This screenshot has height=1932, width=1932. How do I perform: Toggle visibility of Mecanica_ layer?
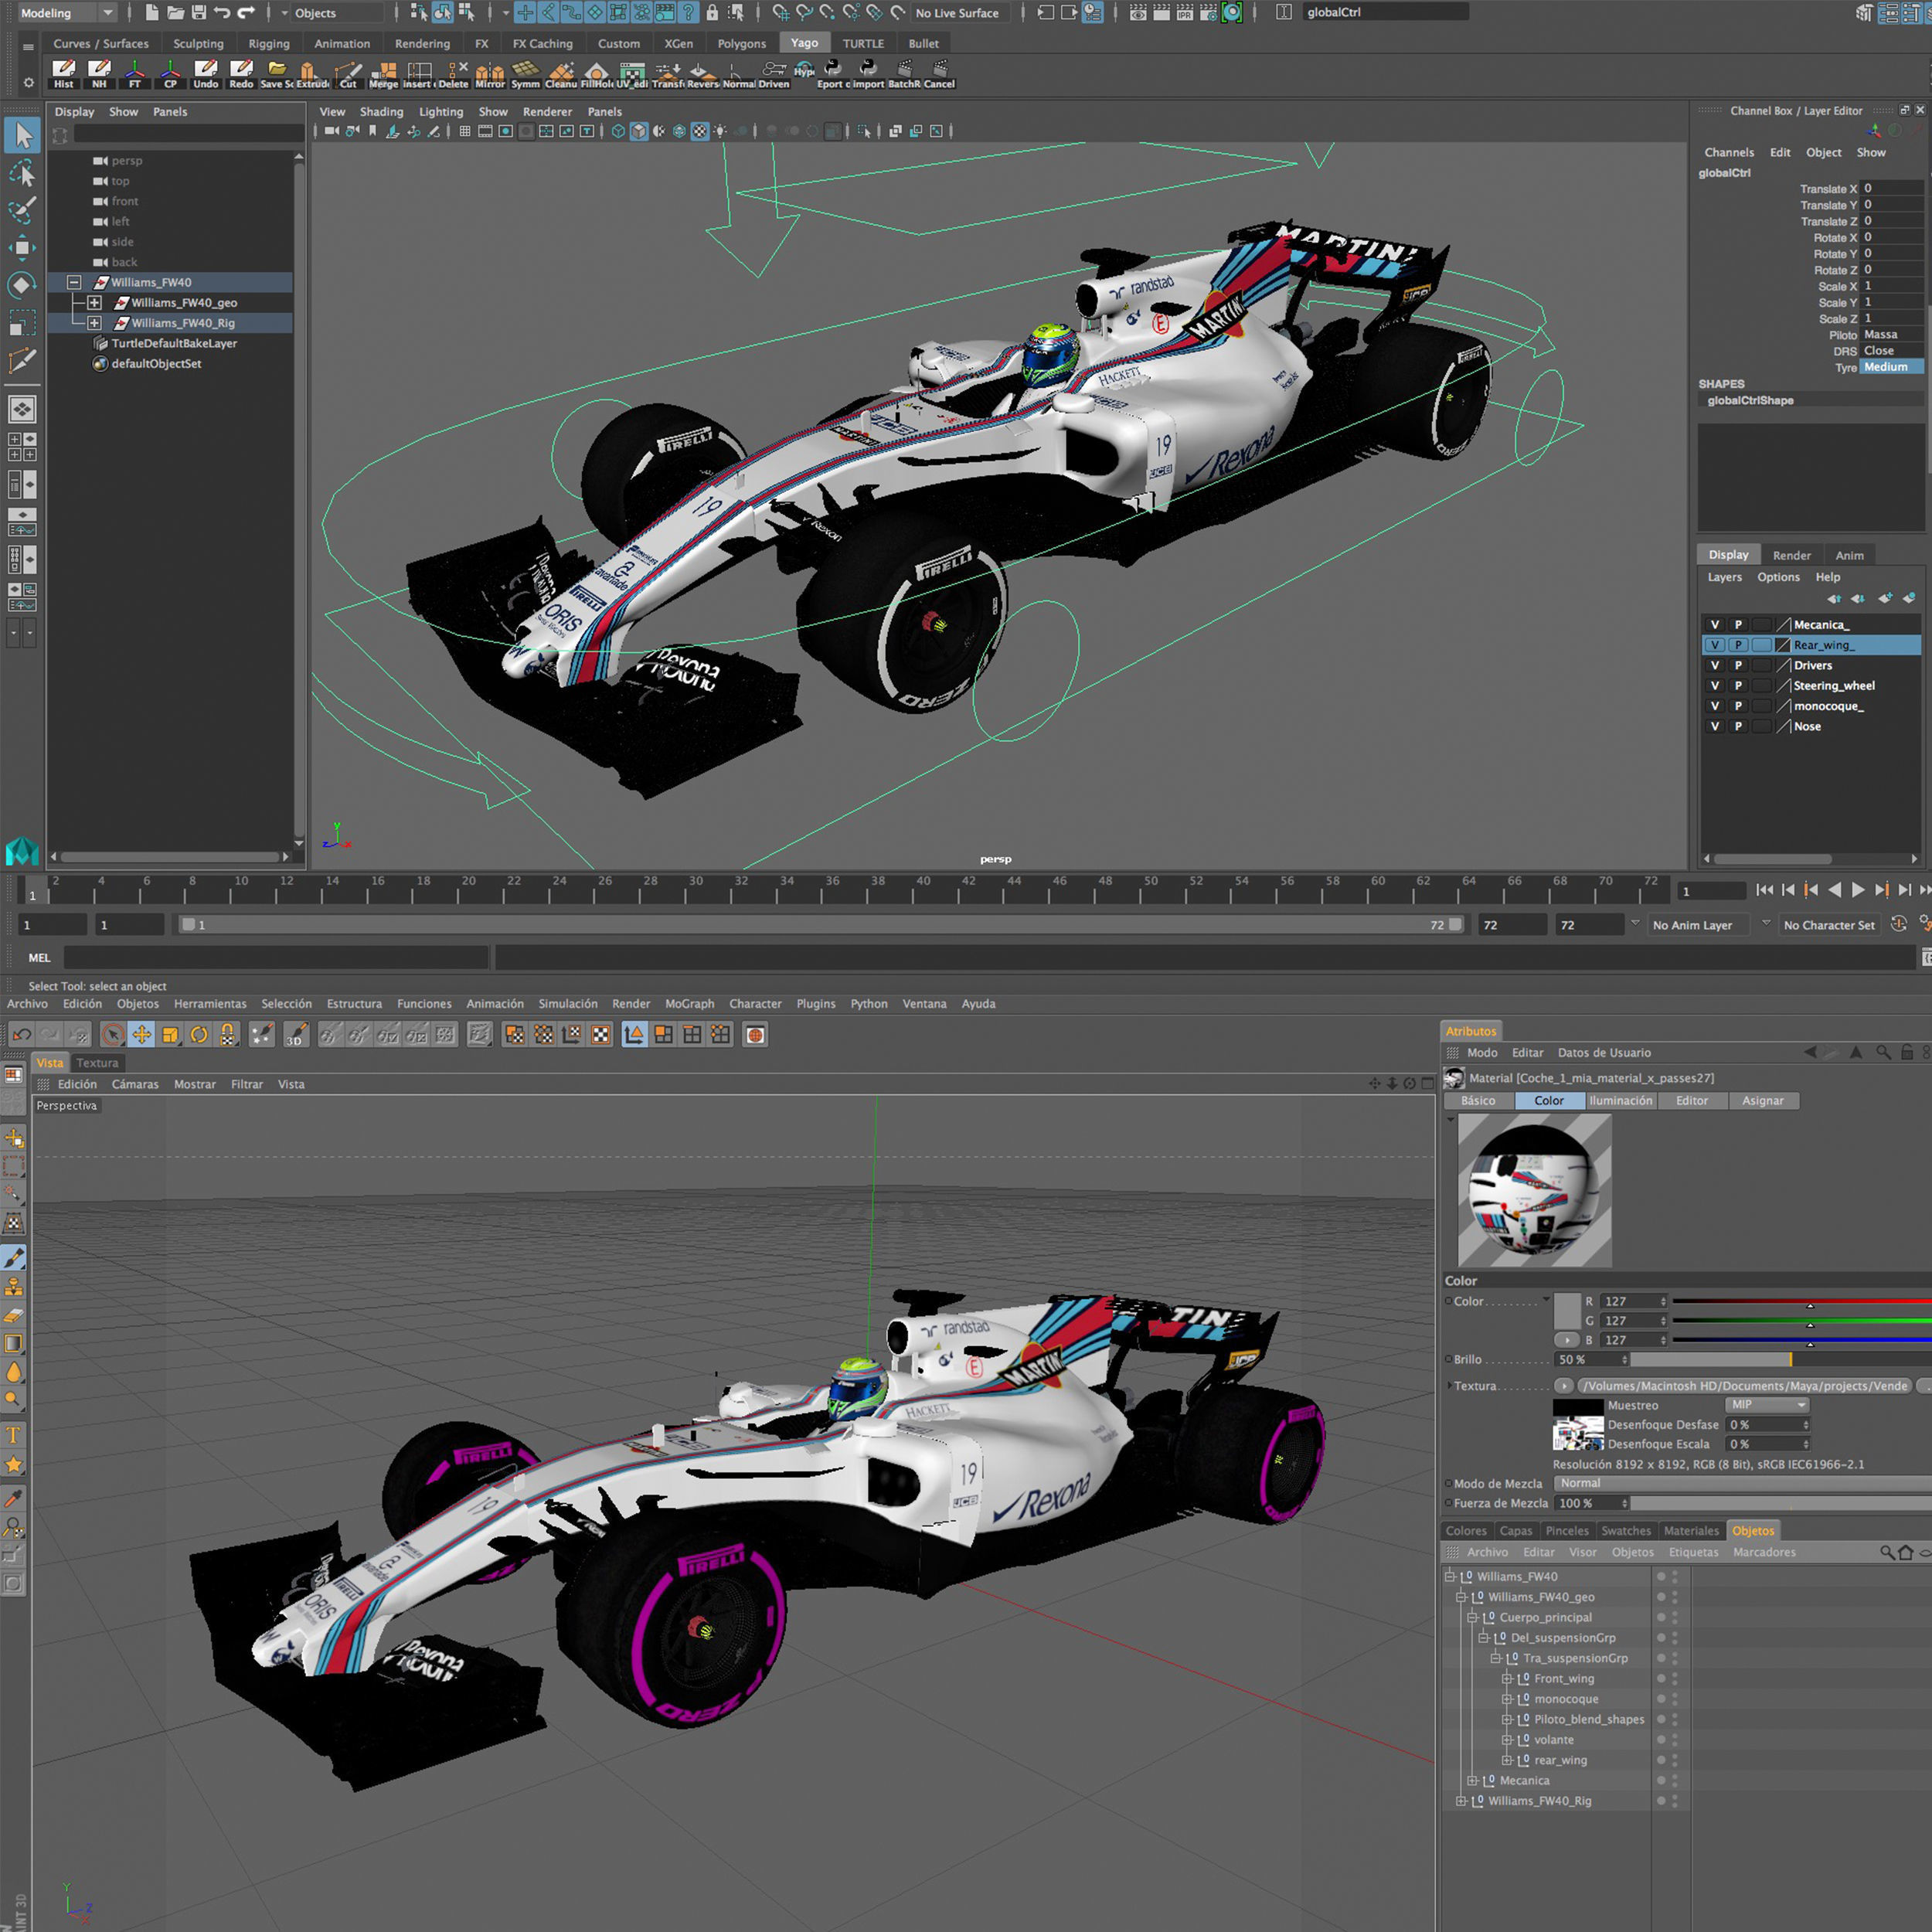[1715, 625]
